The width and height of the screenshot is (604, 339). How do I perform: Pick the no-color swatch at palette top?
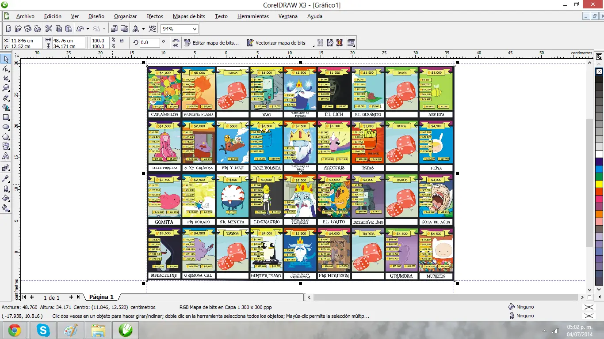(x=599, y=71)
